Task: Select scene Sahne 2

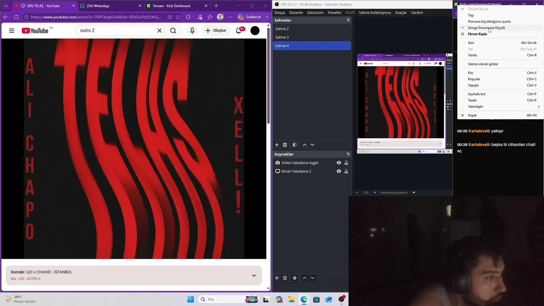Action: (x=312, y=28)
